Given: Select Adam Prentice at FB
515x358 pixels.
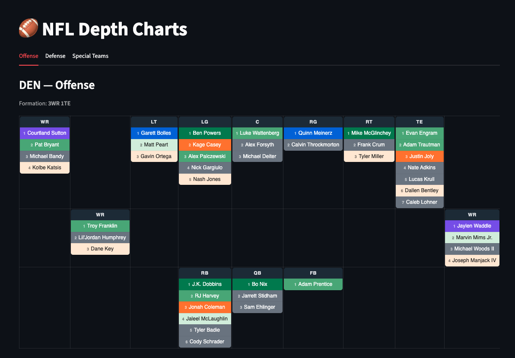Looking at the screenshot, I should point(313,284).
